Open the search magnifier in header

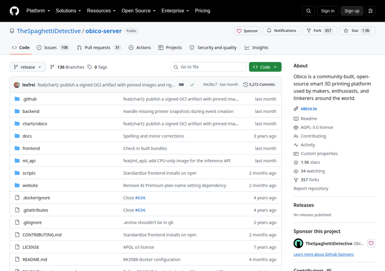click(308, 11)
